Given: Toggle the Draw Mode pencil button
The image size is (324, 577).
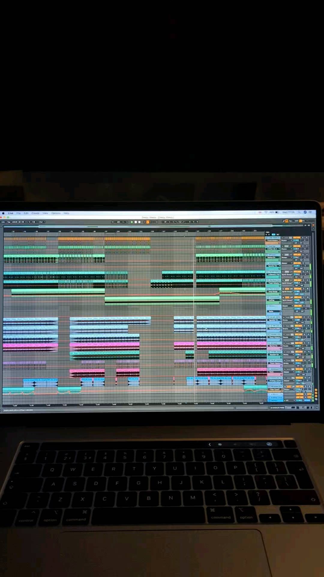Looking at the screenshot, I should click(x=183, y=222).
